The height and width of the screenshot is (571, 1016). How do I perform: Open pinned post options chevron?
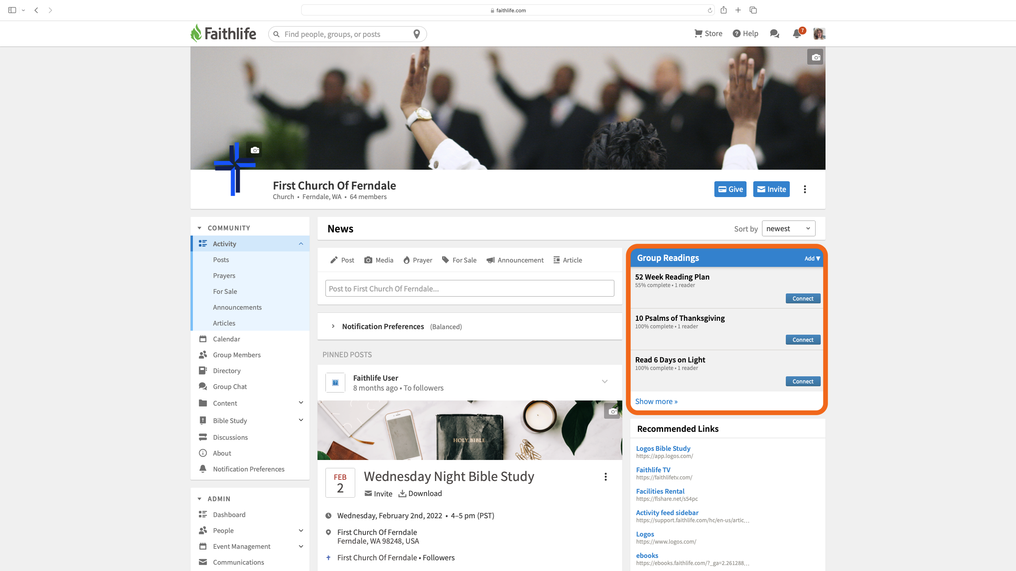(x=605, y=381)
